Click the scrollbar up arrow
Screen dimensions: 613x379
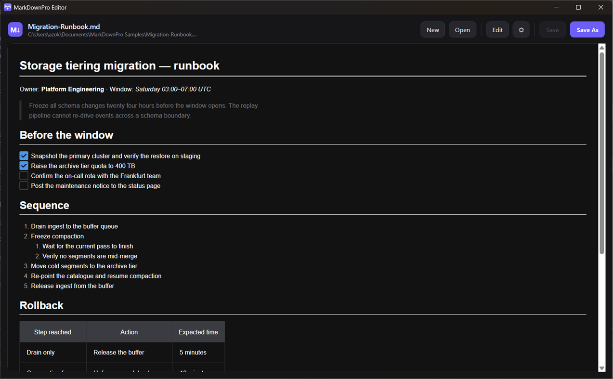[601, 47]
